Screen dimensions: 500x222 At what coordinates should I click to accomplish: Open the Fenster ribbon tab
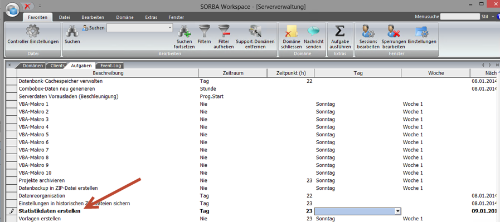[176, 17]
